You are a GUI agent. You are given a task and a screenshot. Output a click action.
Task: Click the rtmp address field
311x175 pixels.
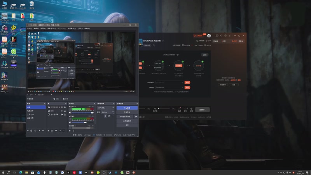(x=170, y=82)
